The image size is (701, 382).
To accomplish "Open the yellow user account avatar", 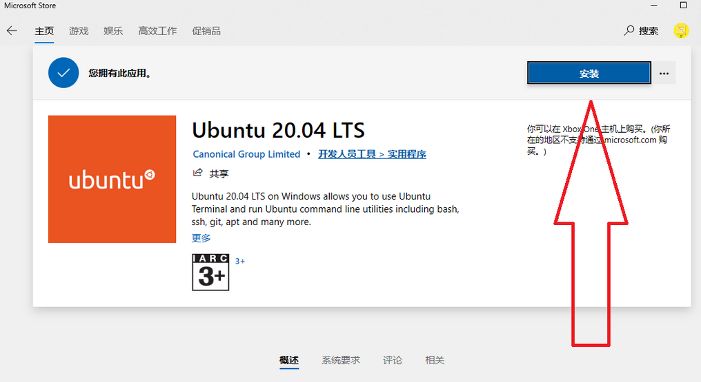I will (681, 30).
